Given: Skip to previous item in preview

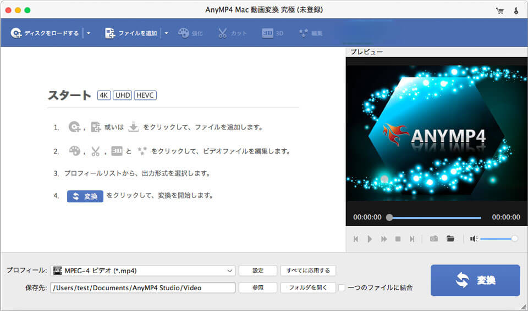Looking at the screenshot, I should pyautogui.click(x=356, y=239).
